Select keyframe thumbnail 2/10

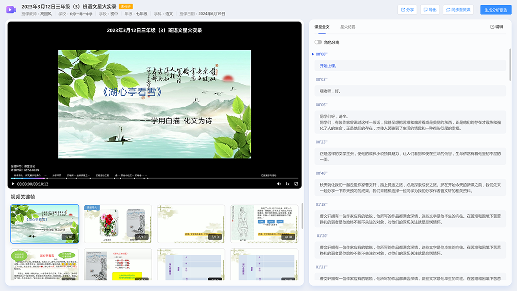click(x=118, y=224)
